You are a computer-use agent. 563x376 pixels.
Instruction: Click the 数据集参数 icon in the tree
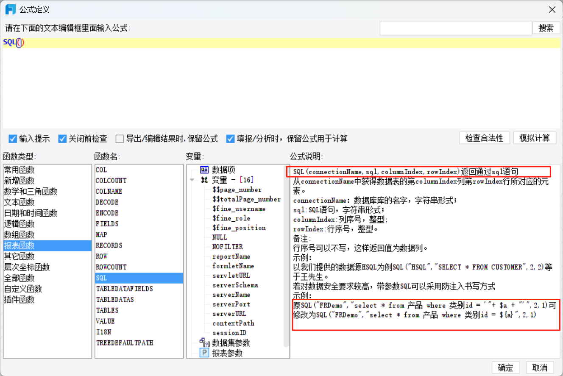(204, 343)
